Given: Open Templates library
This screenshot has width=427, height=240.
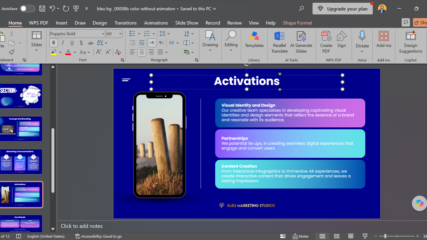Looking at the screenshot, I should click(x=254, y=40).
